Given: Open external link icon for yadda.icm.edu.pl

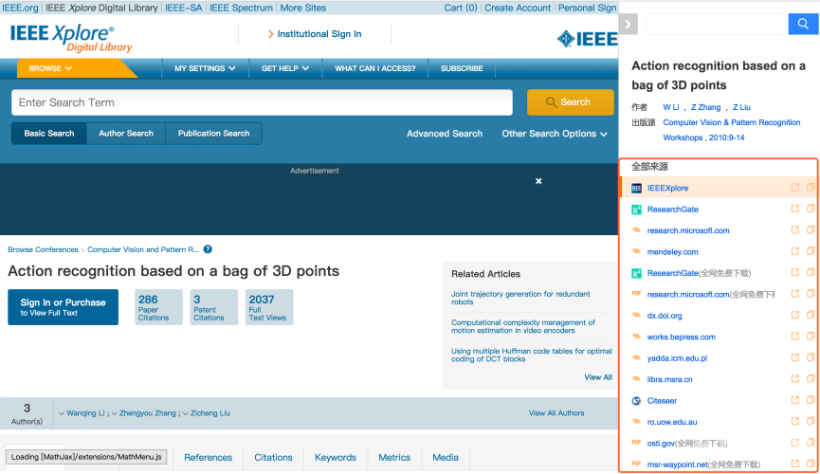Looking at the screenshot, I should click(795, 357).
